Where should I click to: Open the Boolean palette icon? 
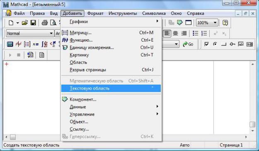point(53,44)
